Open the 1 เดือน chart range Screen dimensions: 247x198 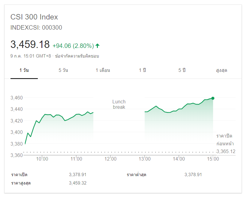coord(103,70)
